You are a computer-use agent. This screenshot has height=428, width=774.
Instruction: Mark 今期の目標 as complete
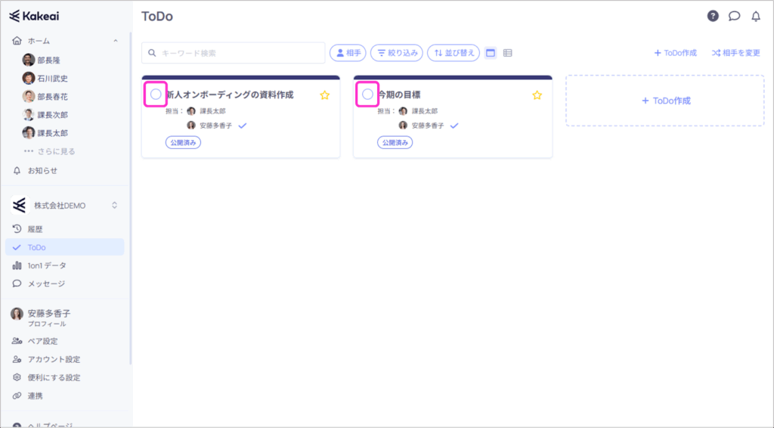click(367, 95)
